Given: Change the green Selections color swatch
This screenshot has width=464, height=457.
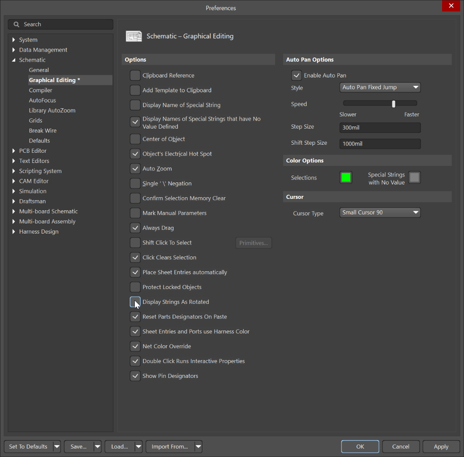Looking at the screenshot, I should click(x=346, y=177).
